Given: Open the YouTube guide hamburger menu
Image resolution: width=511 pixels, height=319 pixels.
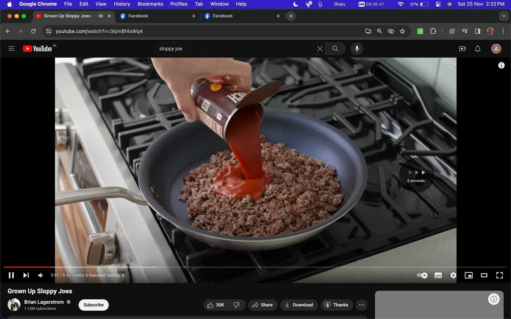Looking at the screenshot, I should click(11, 49).
